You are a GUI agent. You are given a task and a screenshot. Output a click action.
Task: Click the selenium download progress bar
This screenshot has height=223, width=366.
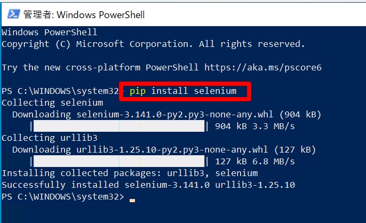click(x=119, y=126)
